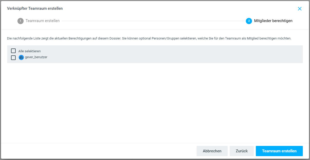310x160 pixels.
Task: Open the 'Mitglieder berechtigen' step label
Action: tap(273, 21)
